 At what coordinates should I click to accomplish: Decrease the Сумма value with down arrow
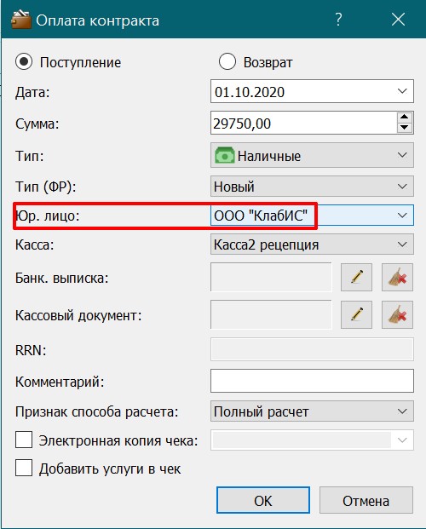pos(405,128)
